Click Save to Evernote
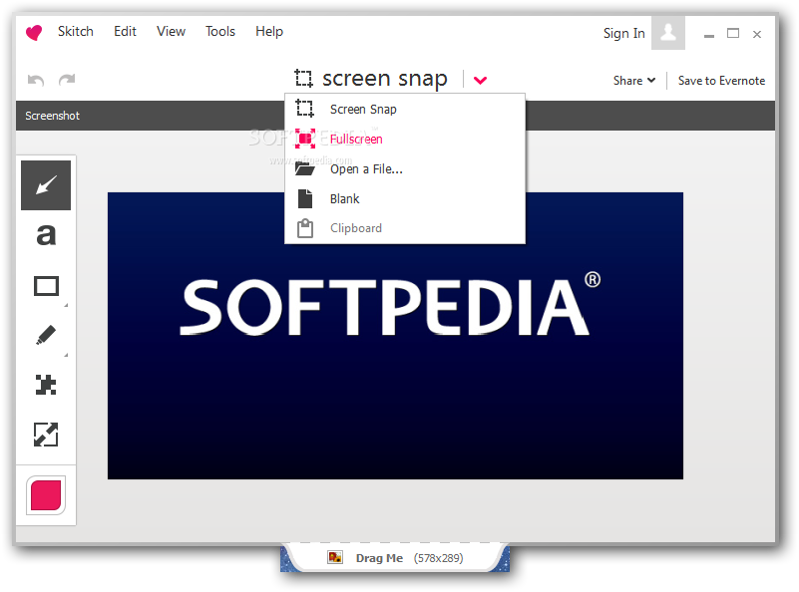 point(721,81)
